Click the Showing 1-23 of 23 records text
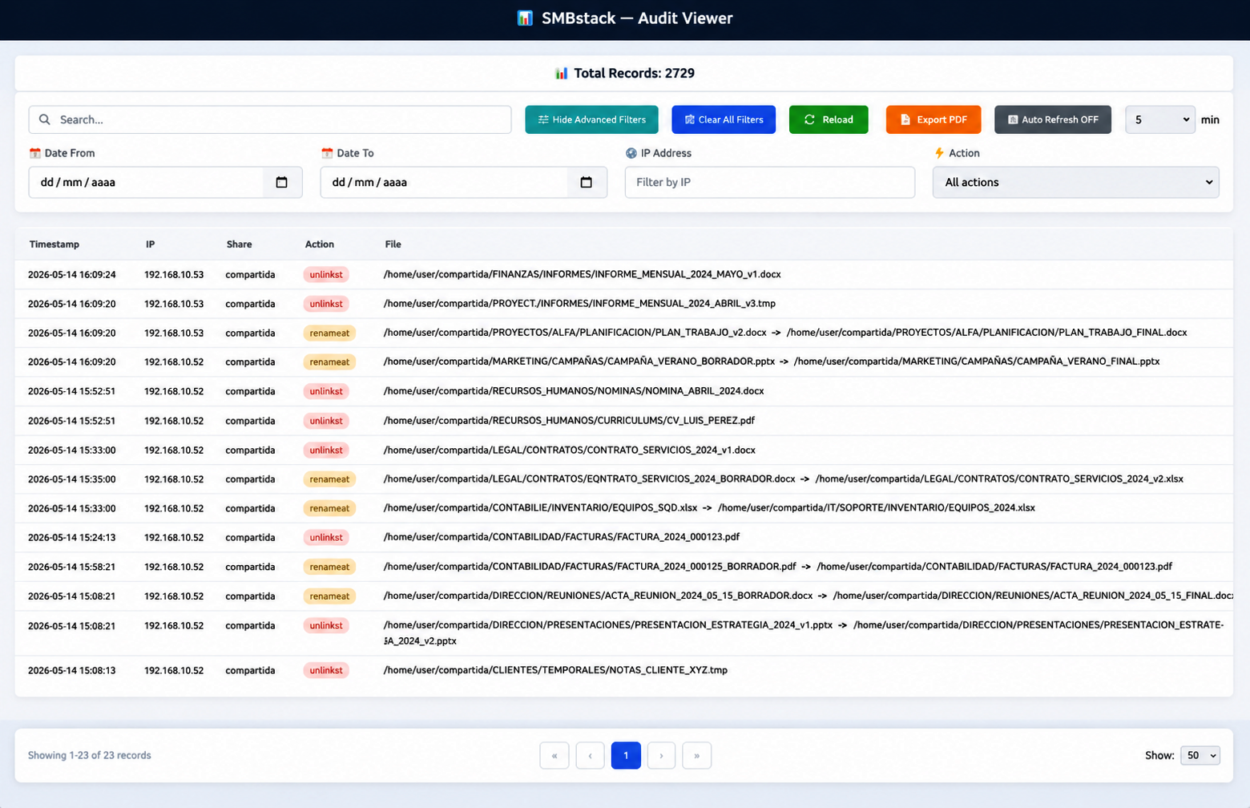 pyautogui.click(x=90, y=755)
